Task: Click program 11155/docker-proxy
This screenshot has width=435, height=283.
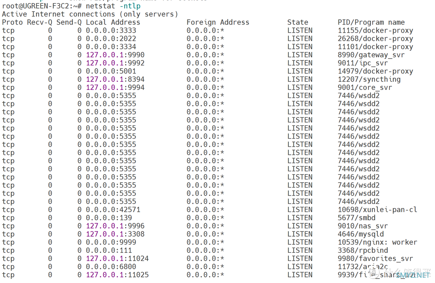Action: coord(375,30)
